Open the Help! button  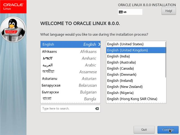click(x=169, y=11)
